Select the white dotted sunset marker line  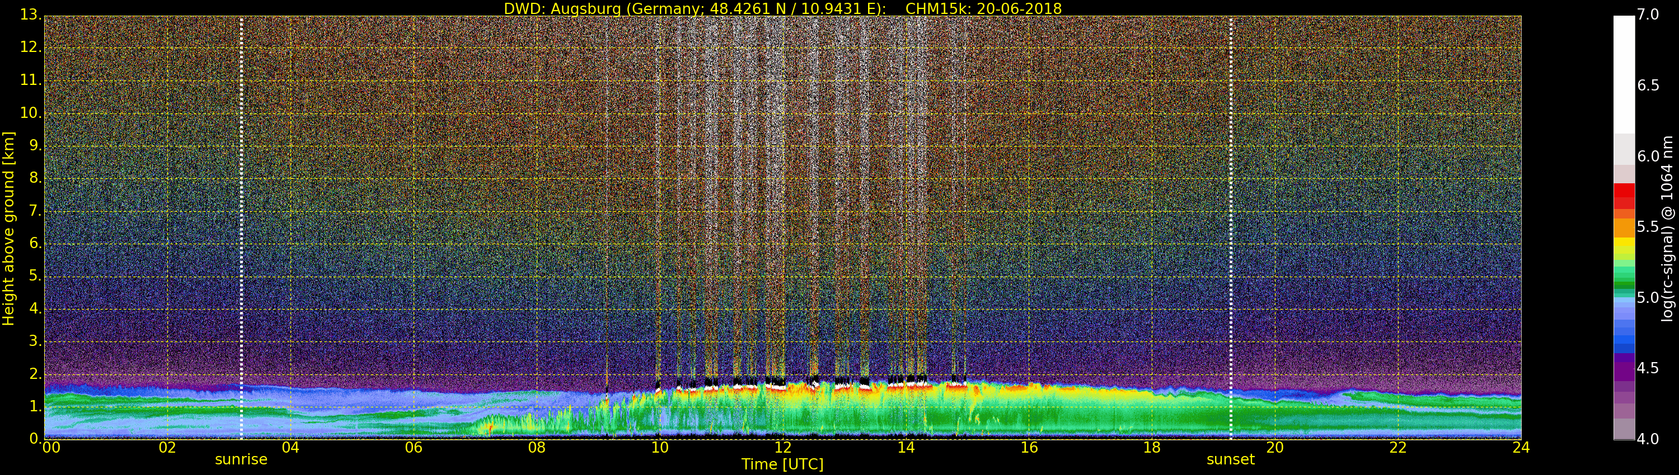pyautogui.click(x=1231, y=227)
